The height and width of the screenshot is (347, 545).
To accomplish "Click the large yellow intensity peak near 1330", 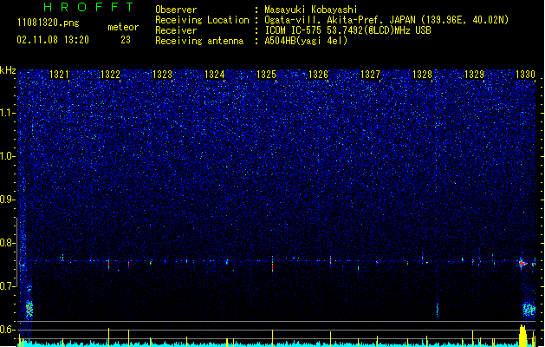I will click(x=522, y=335).
